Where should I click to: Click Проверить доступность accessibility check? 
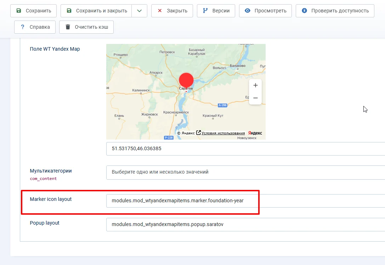coord(335,11)
